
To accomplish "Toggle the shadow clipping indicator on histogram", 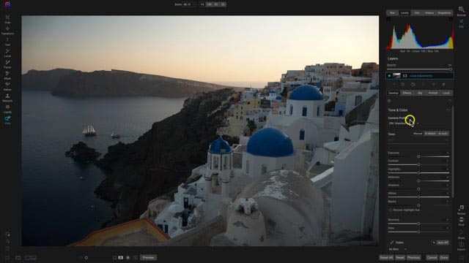I will (388, 20).
